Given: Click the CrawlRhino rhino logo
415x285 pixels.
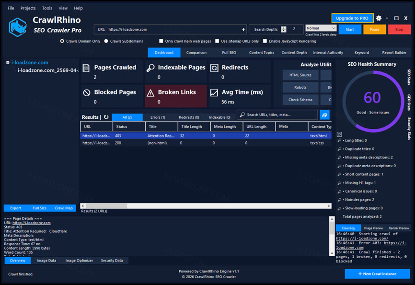Looking at the screenshot, I should tap(18, 27).
